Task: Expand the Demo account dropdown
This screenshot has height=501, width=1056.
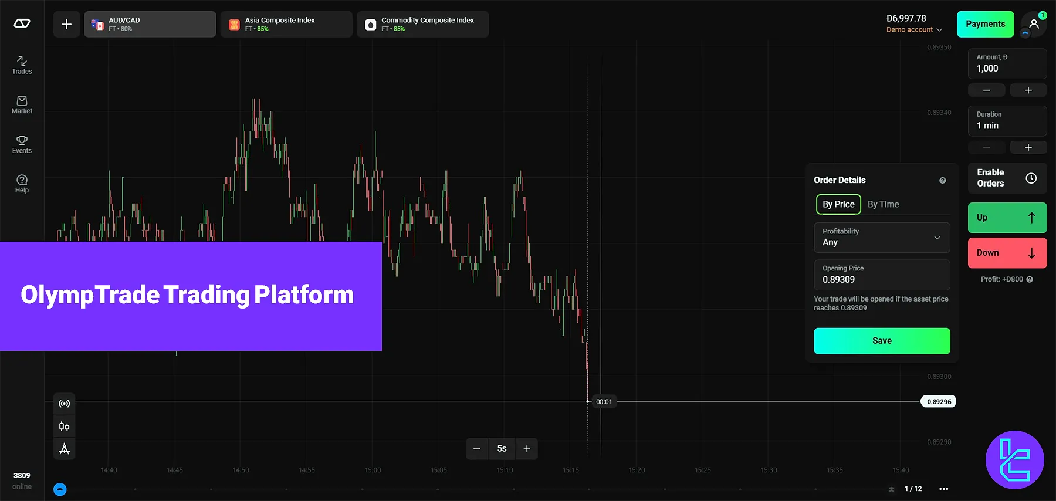Action: pyautogui.click(x=914, y=30)
